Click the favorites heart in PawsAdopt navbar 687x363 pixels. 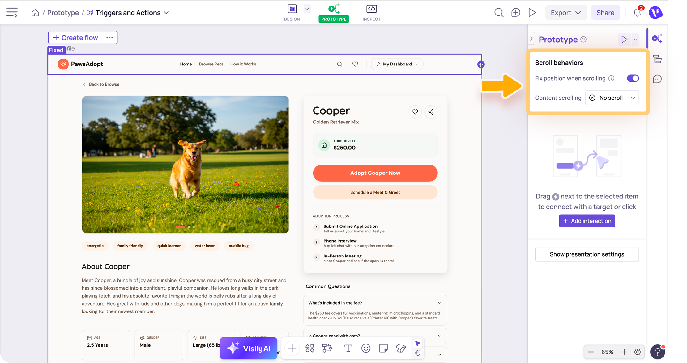point(355,64)
